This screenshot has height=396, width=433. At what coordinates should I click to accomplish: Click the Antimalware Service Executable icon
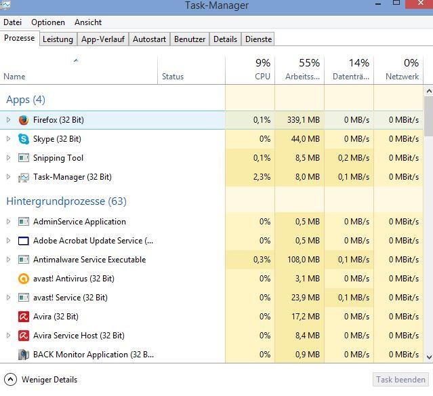(x=24, y=260)
